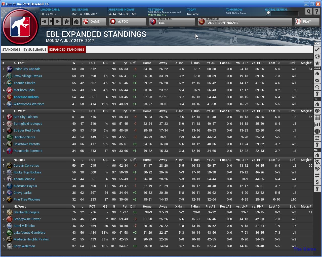Click the magnifier search button at top right
Screen dimensions: 322x257
click(x=309, y=11)
